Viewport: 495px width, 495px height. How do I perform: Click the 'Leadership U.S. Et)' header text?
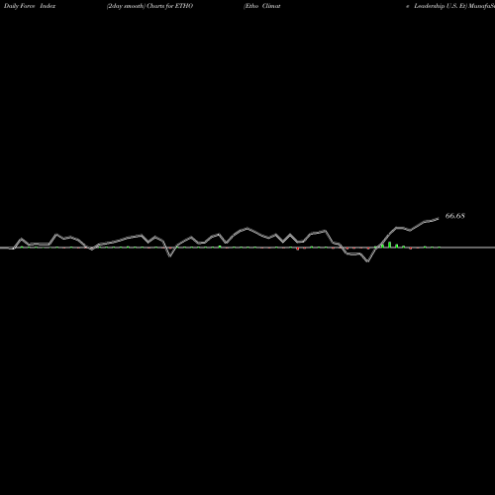pos(441,6)
